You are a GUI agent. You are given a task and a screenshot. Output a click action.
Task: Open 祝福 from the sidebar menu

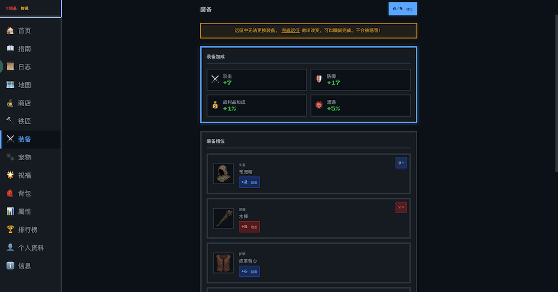point(24,175)
